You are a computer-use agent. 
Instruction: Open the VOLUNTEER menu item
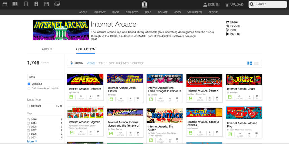coord(194,12)
